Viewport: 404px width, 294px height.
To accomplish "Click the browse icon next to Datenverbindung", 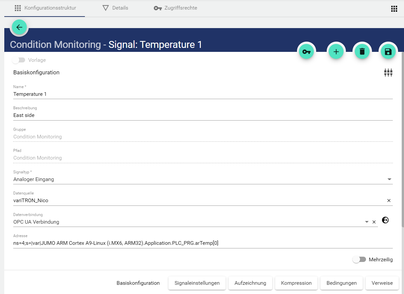I will [385, 220].
